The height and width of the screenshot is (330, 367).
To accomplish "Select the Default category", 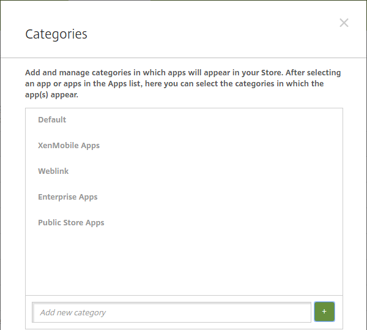I will tap(52, 120).
